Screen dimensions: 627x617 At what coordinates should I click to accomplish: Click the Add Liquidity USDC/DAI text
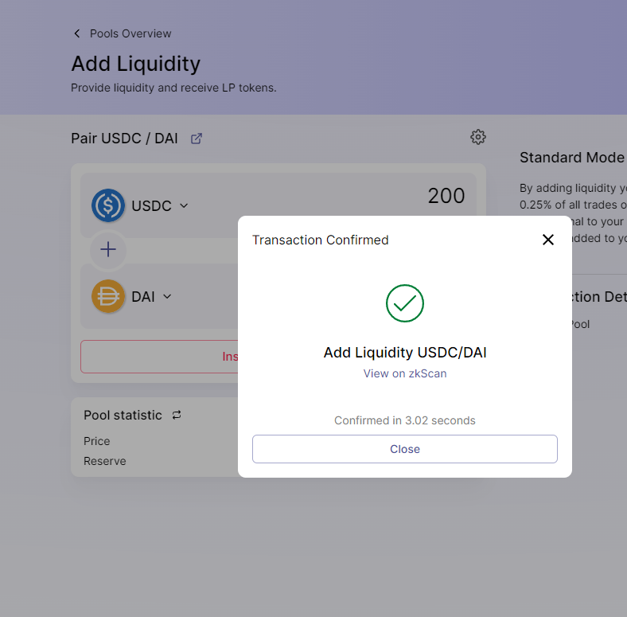(405, 353)
